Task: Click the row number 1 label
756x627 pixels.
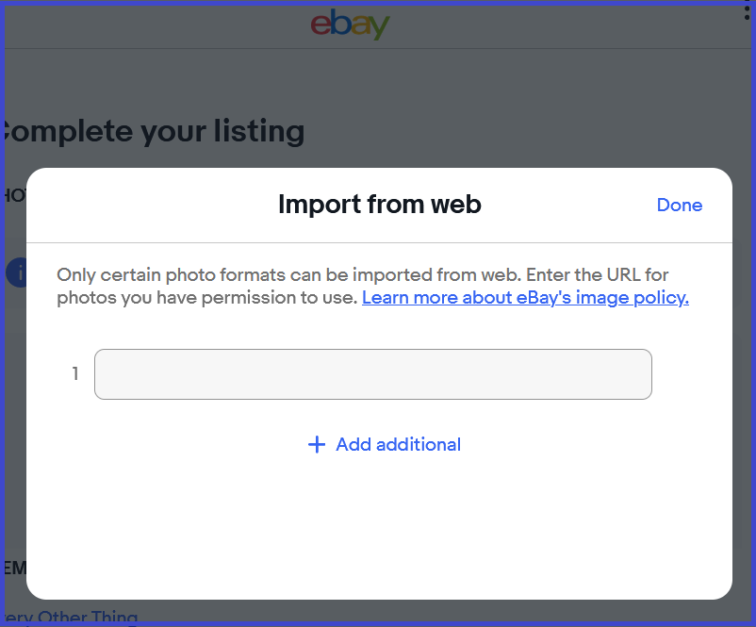Action: click(x=75, y=373)
